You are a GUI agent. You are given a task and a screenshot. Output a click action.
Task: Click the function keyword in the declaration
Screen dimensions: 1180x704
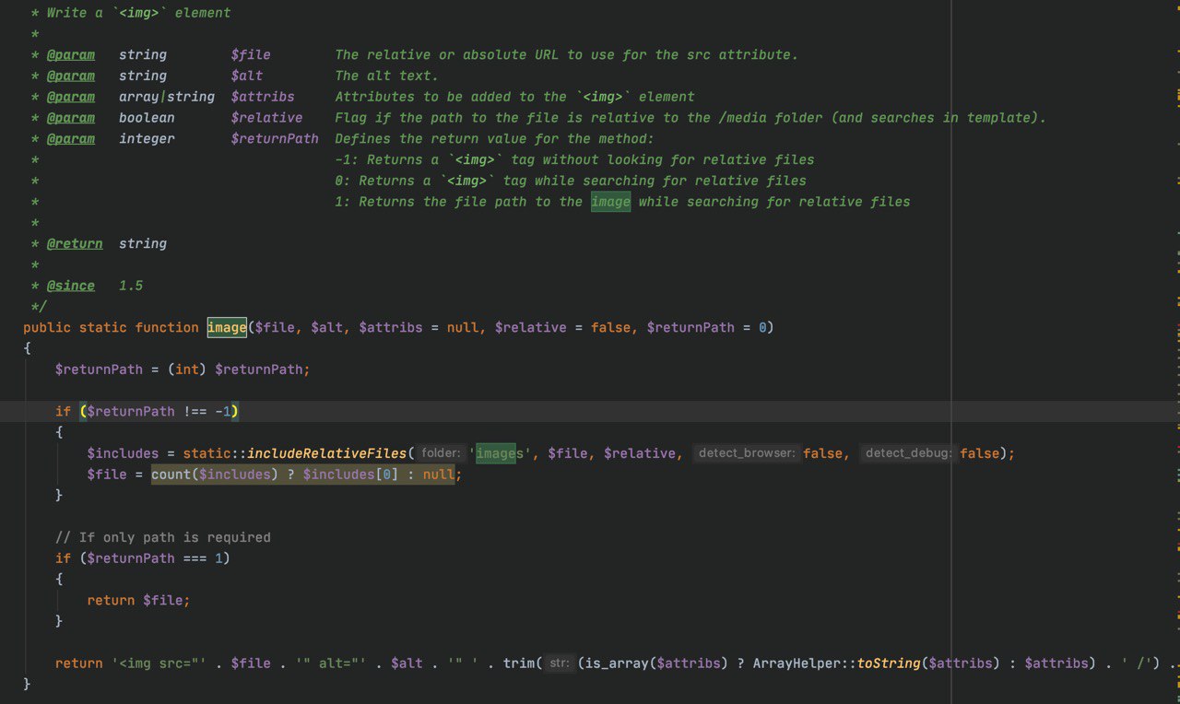coord(167,327)
